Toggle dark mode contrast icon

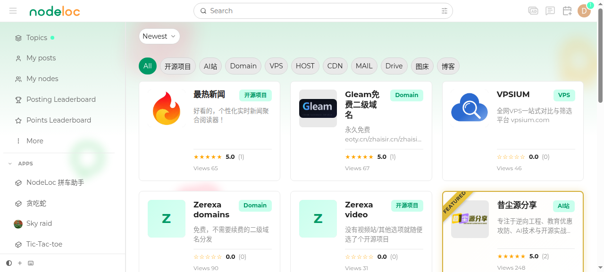pos(9,263)
